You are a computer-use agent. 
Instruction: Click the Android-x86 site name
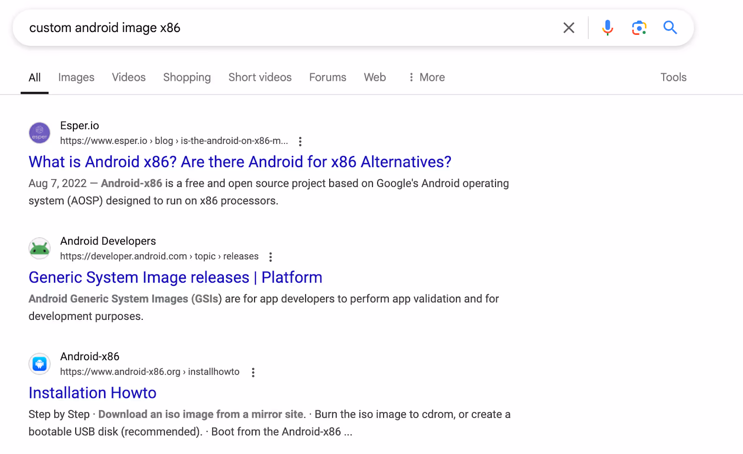pos(90,357)
